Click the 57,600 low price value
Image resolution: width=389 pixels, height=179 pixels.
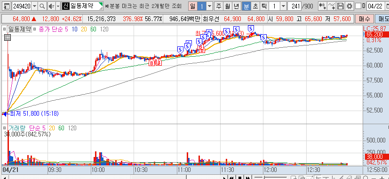(342, 19)
